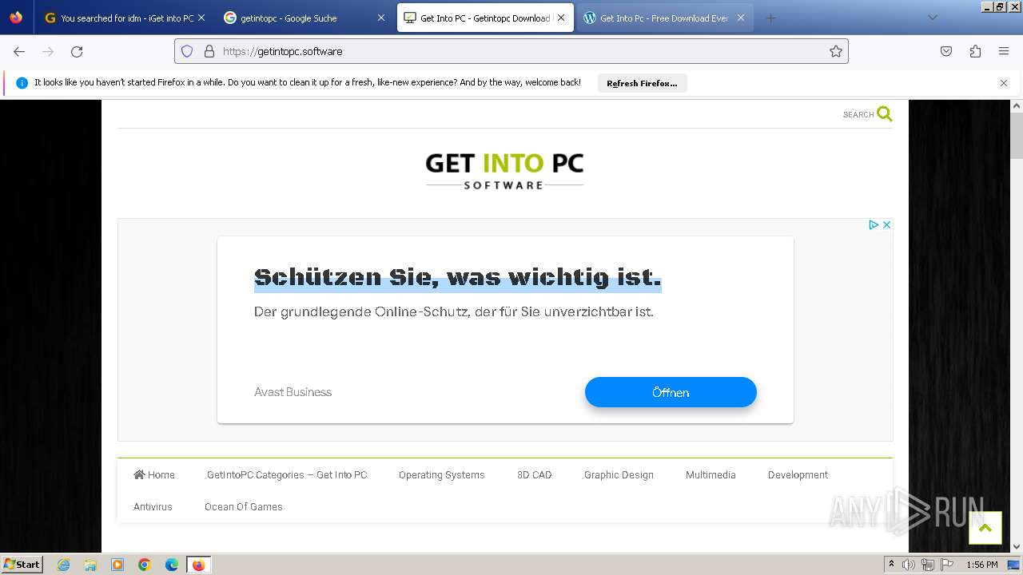Click the volume speaker tray icon

tap(909, 565)
